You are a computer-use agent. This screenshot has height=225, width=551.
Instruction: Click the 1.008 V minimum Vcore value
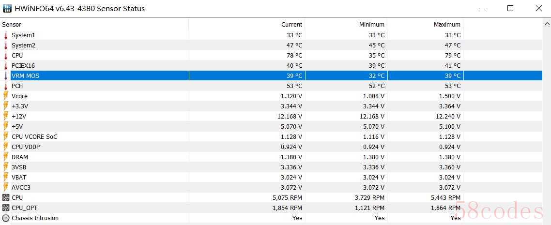click(374, 96)
